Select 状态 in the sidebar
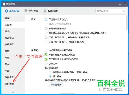 [13, 31]
